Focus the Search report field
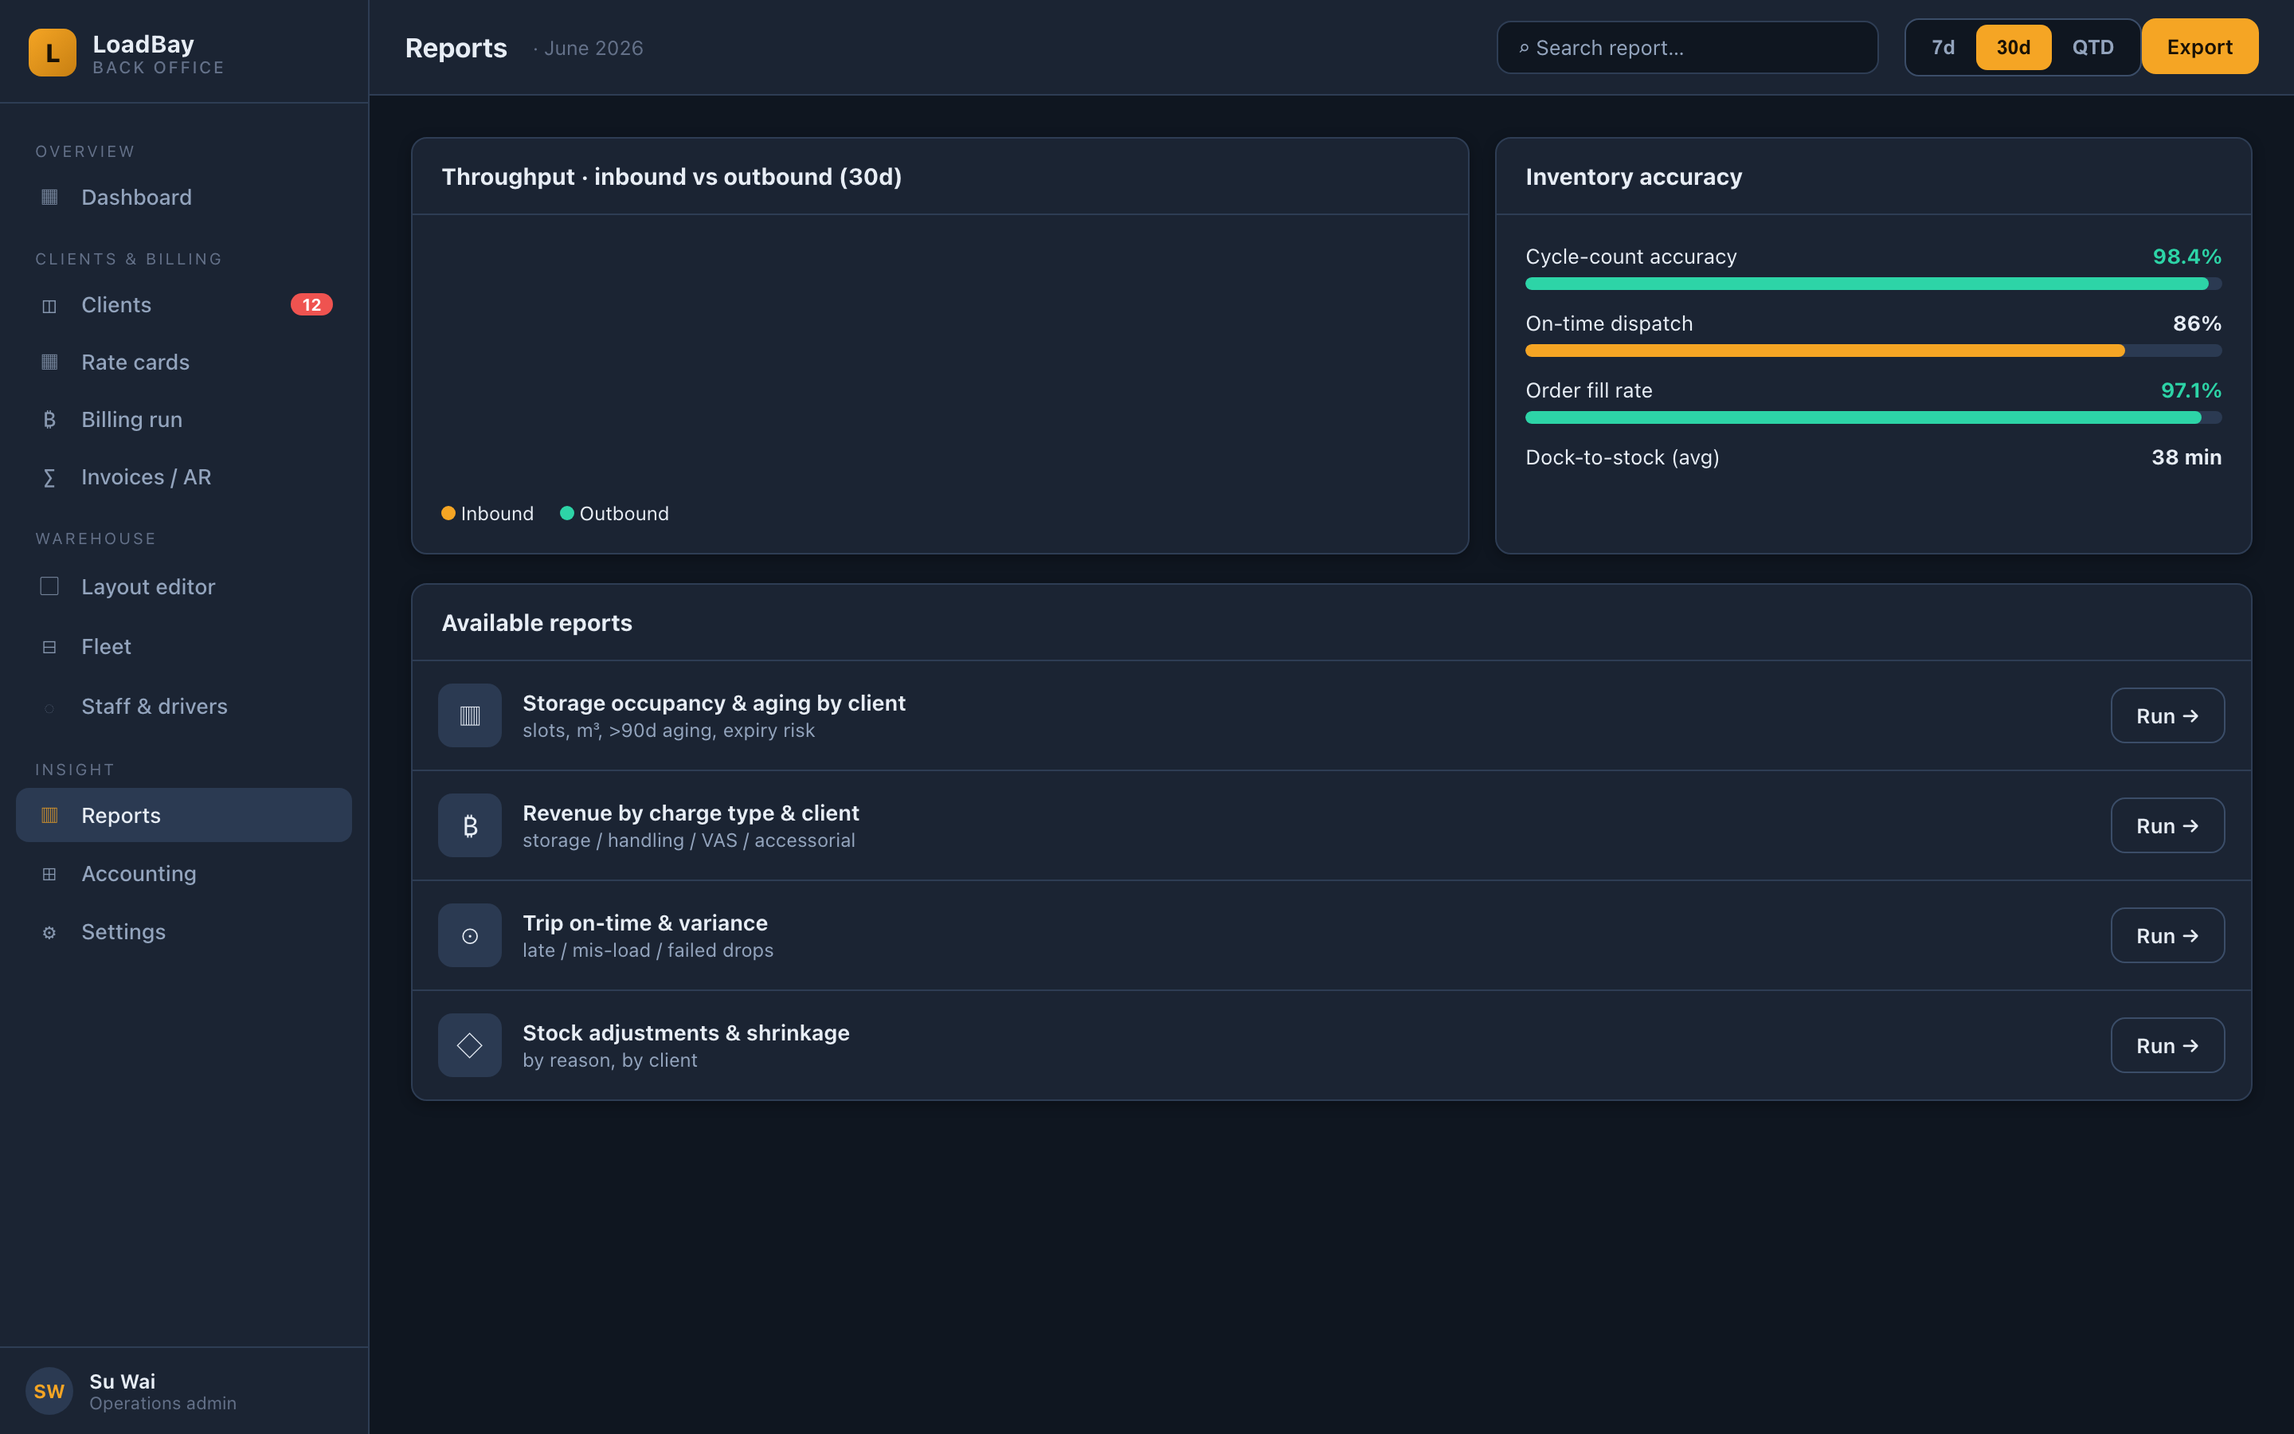Screen dimensions: 2294x1434 pyautogui.click(x=1687, y=48)
